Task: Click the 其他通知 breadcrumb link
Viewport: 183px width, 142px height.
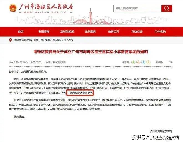Action: point(68,40)
